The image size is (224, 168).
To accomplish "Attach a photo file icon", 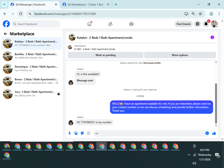I will point(76,133).
